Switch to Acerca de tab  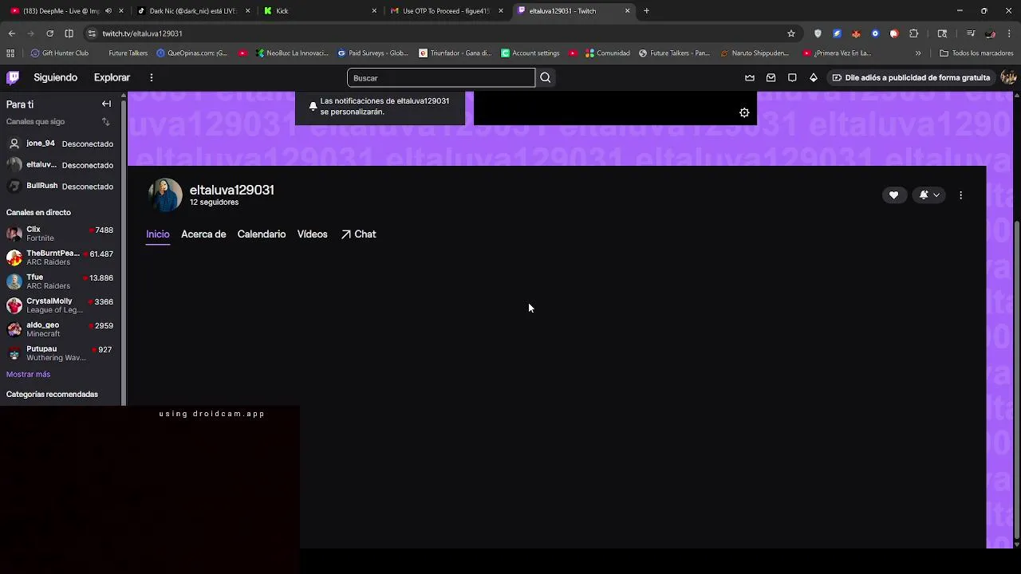203,234
